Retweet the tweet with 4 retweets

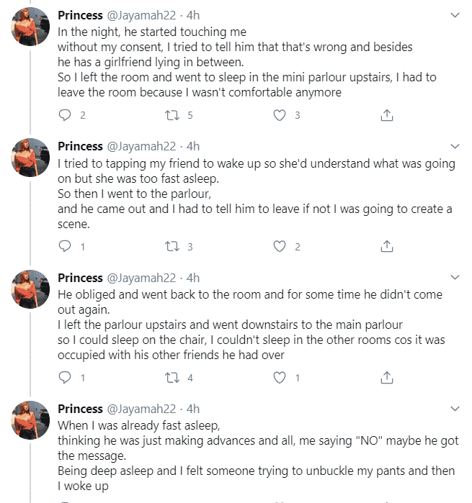pos(172,377)
